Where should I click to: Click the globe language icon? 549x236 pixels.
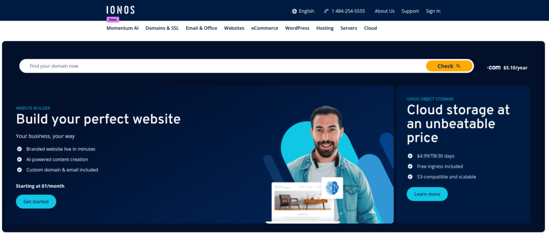tap(294, 11)
